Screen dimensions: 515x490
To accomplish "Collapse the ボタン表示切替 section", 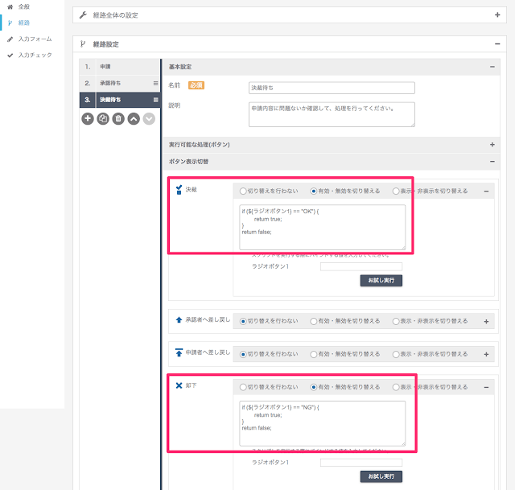I will click(x=492, y=161).
